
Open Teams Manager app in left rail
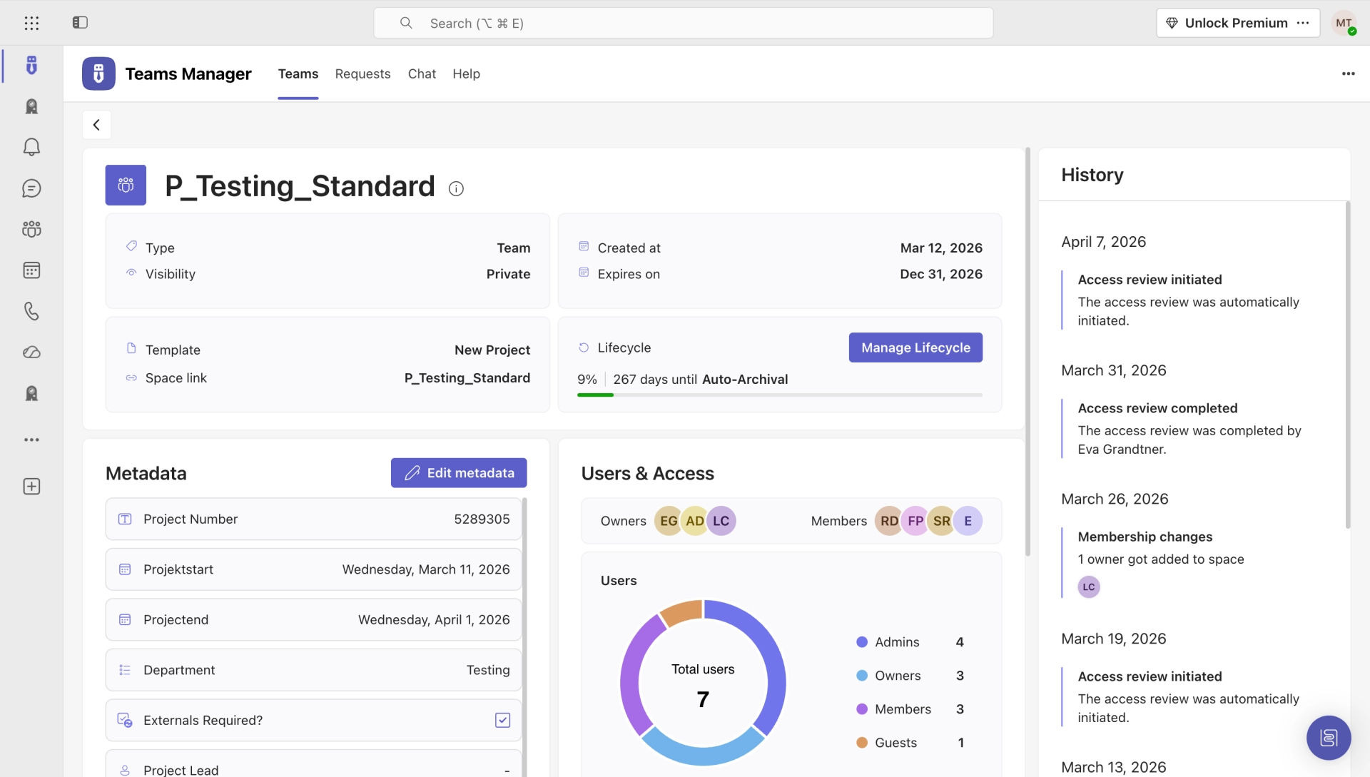pyautogui.click(x=31, y=66)
